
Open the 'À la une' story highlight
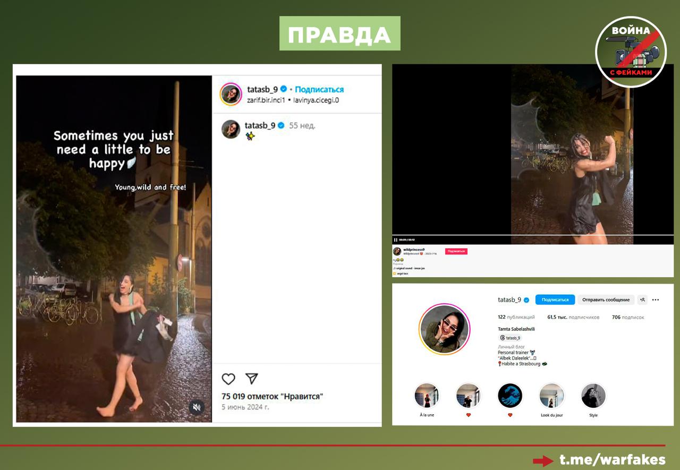tap(427, 396)
